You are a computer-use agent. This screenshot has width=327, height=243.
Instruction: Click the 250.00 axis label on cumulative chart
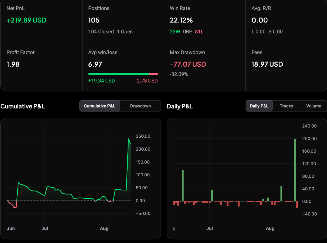pyautogui.click(x=143, y=136)
